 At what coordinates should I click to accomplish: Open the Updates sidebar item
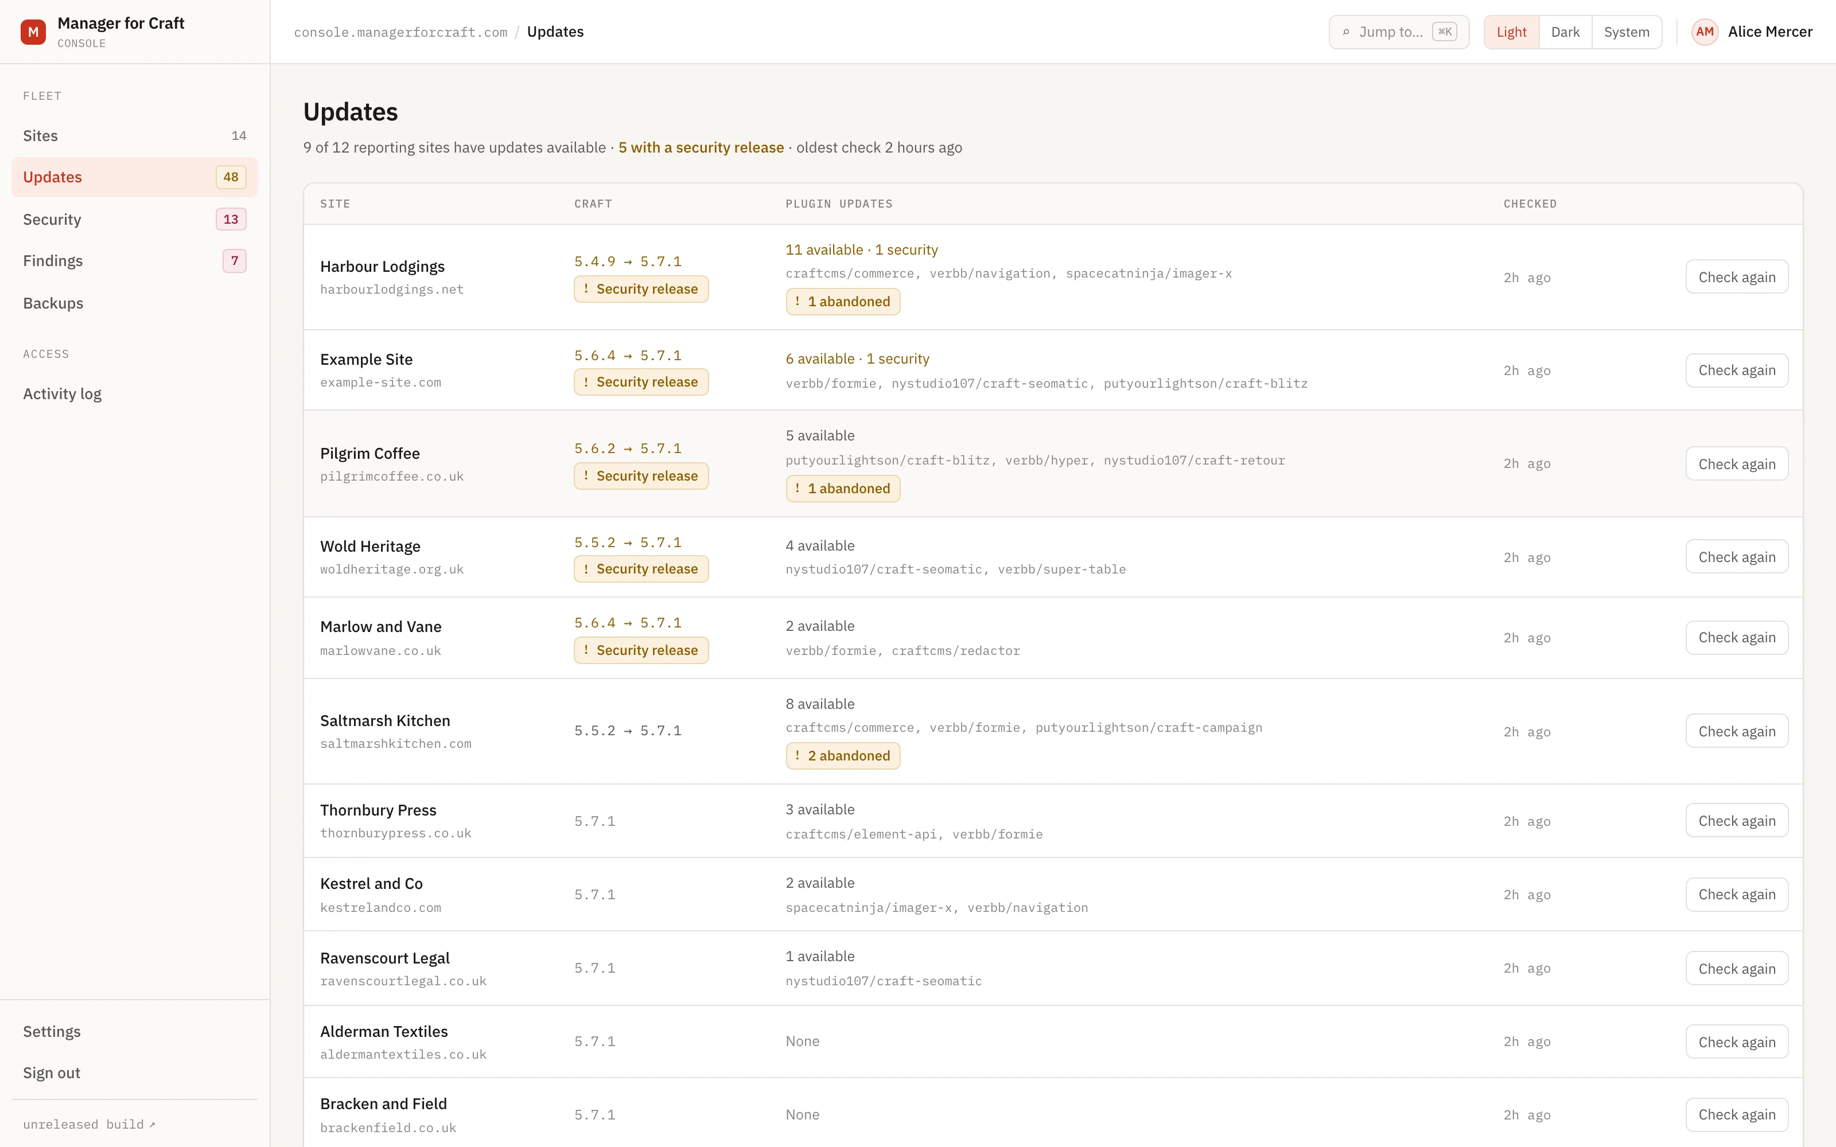[134, 177]
